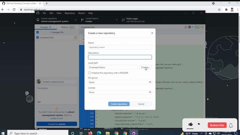
Task: Click the Fetch origin sync icon
Action: click(123, 20)
